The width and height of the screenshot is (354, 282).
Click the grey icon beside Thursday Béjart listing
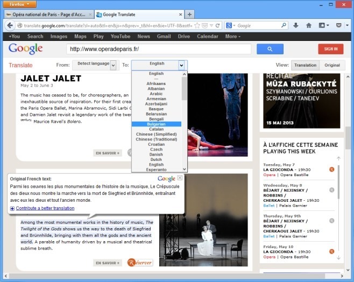(331, 221)
